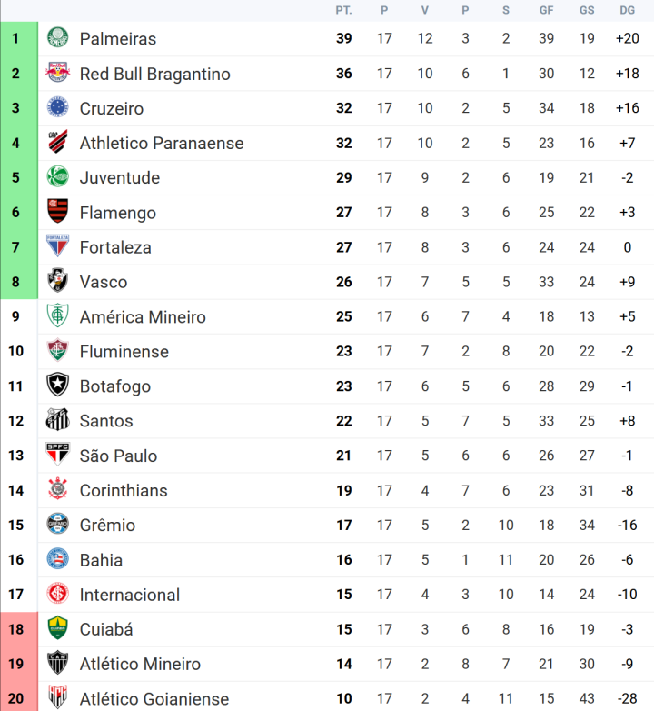Click the Red Bull Bragantino crest
The width and height of the screenshot is (654, 711).
(57, 73)
